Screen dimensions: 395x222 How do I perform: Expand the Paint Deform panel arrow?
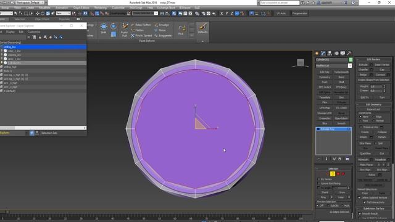coord(202,41)
